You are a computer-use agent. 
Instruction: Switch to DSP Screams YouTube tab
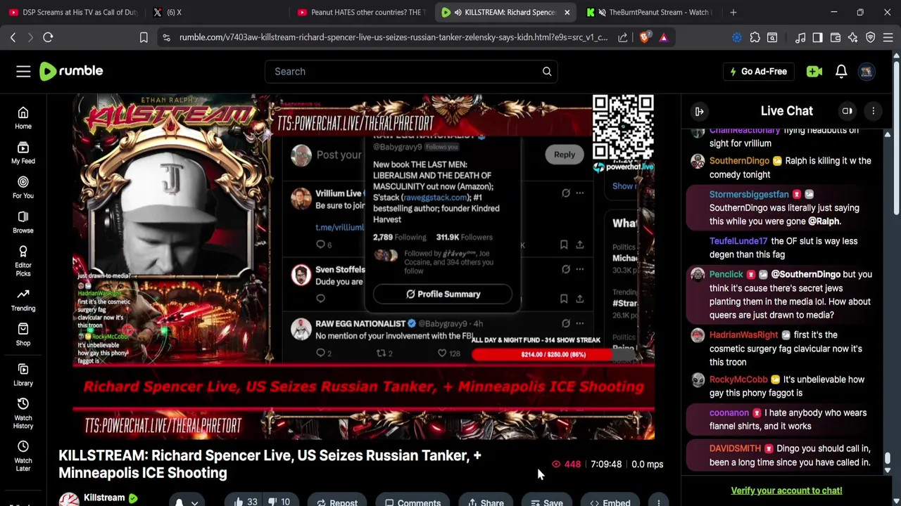coord(73,12)
